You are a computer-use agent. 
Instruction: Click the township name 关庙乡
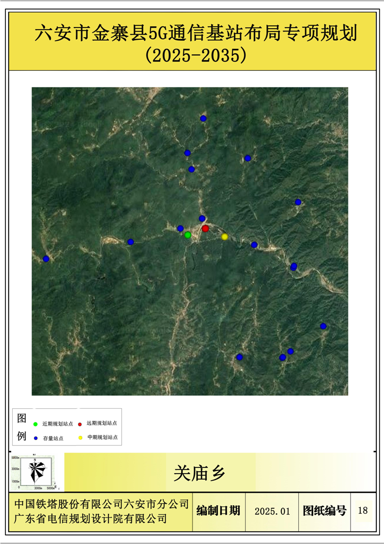click(200, 473)
